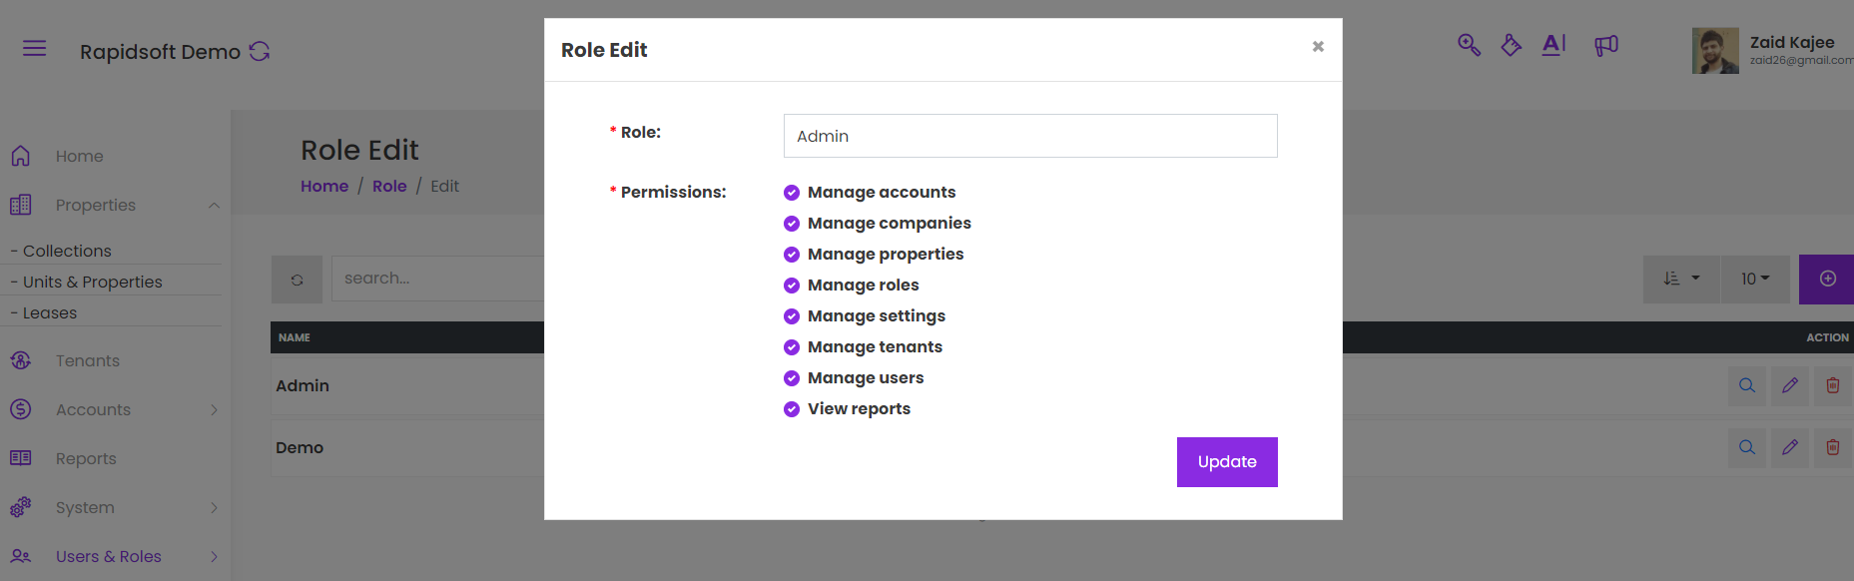
Task: Open the page size 10 dropdown
Action: (x=1754, y=279)
